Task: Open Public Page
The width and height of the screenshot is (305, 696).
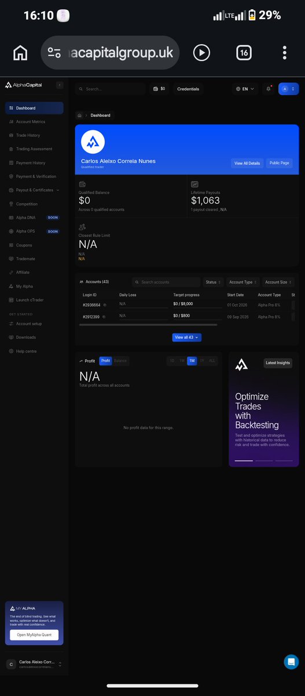Action: [x=280, y=164]
